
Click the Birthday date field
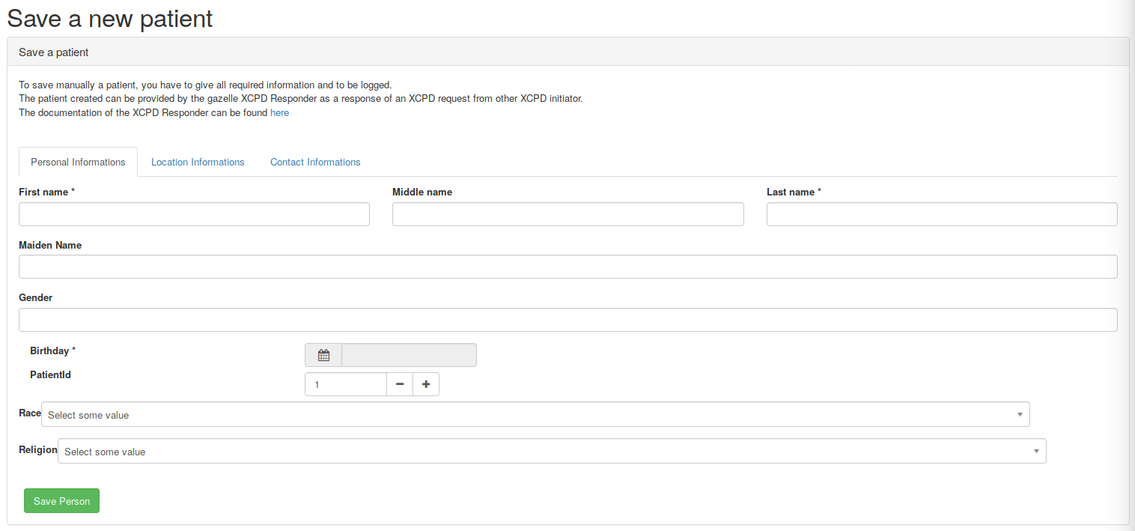tap(409, 355)
